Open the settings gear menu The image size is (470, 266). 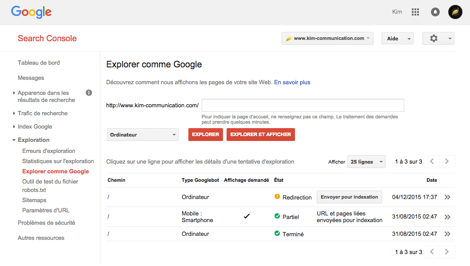tap(438, 39)
